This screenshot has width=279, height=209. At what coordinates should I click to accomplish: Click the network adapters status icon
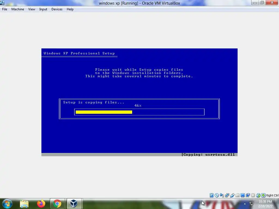pos(227,195)
